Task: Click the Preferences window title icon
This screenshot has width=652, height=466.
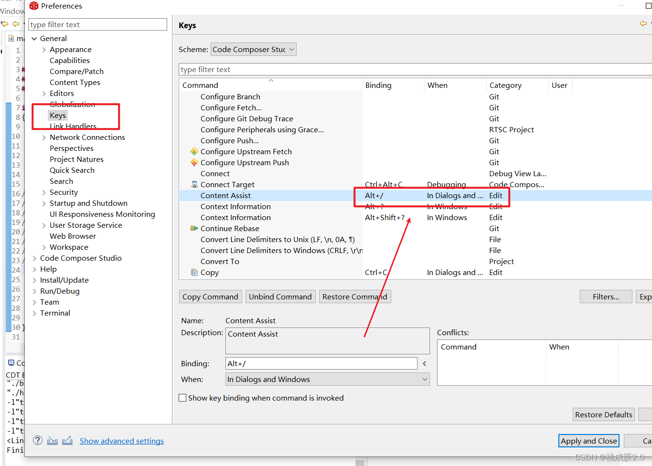Action: [x=34, y=6]
